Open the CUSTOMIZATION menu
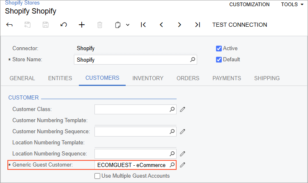The height and width of the screenshot is (183, 308). 249,5
